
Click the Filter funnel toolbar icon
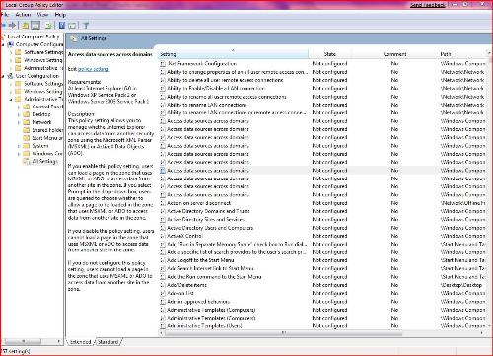[x=86, y=26]
